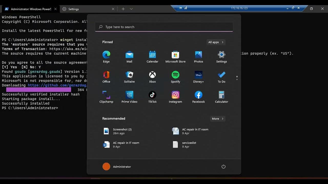Open a new terminal tab with plus
Screen dimensions: 328x184
tap(123, 9)
